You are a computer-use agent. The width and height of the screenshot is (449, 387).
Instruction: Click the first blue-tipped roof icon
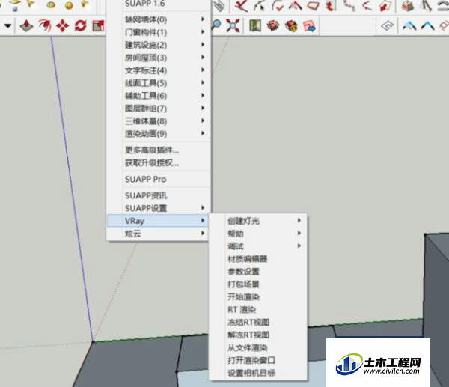pyautogui.click(x=409, y=26)
